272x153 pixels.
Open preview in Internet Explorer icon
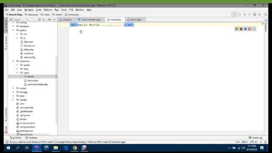(245, 29)
